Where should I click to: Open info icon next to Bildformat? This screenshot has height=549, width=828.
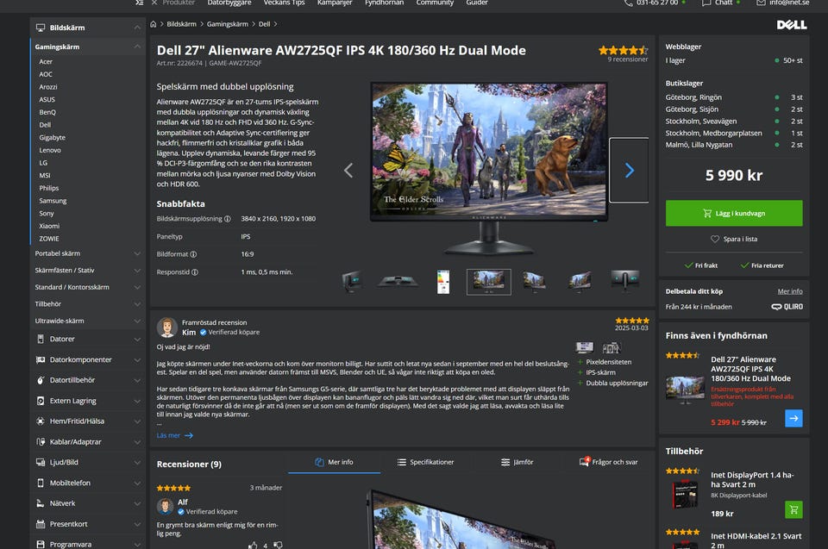(x=193, y=254)
